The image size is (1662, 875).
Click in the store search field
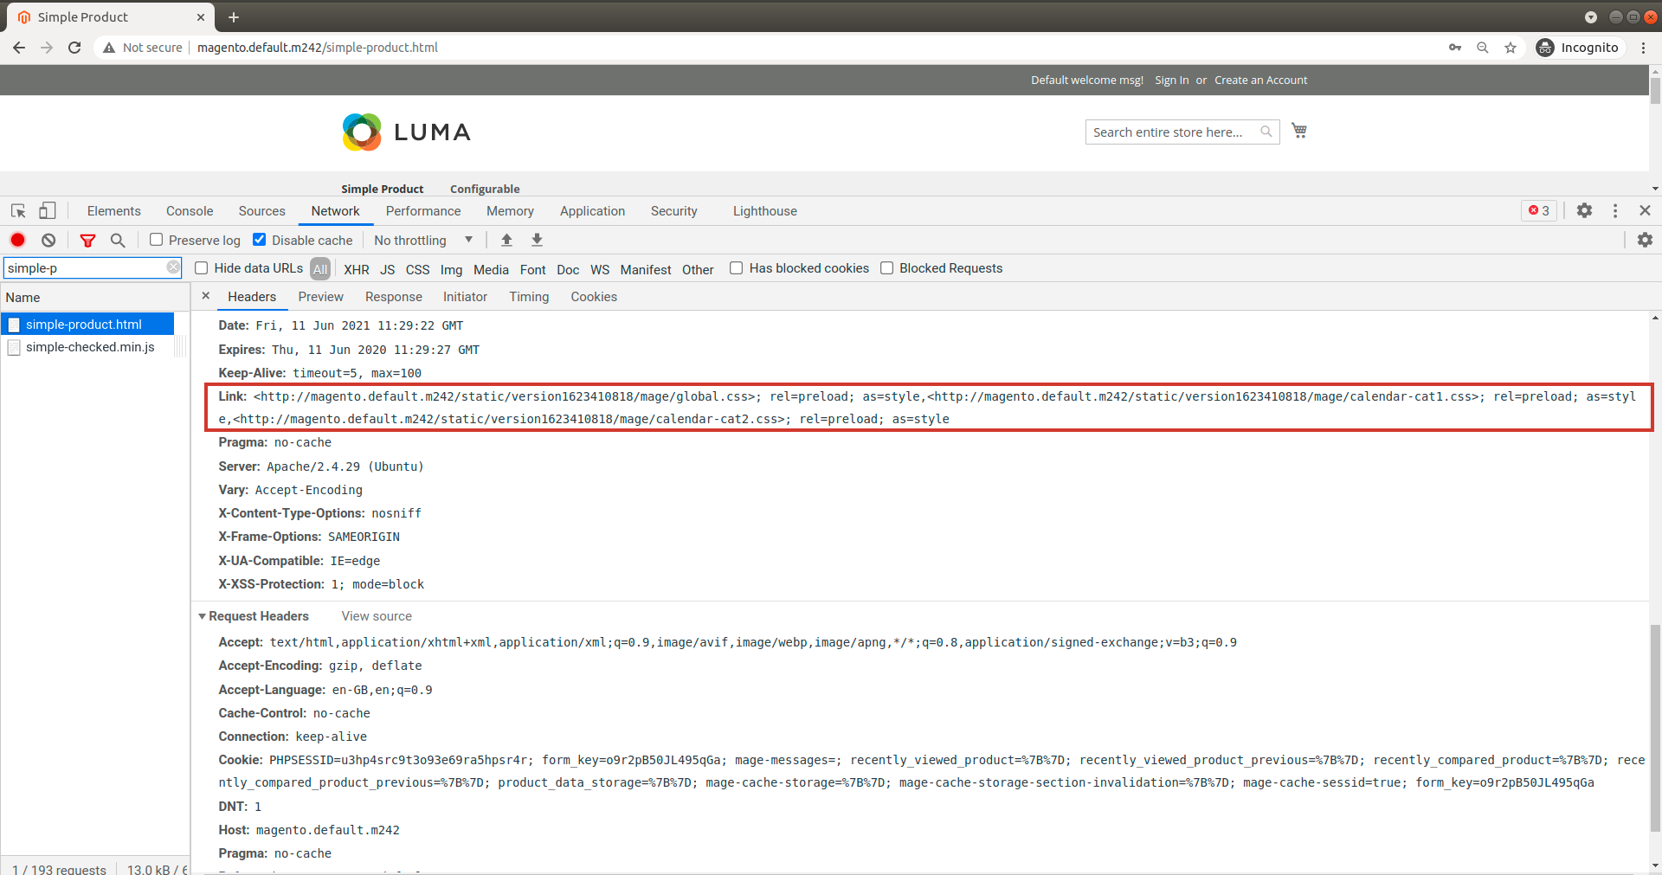pyautogui.click(x=1169, y=132)
